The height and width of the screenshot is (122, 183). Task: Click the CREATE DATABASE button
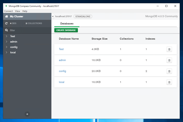[66, 30]
